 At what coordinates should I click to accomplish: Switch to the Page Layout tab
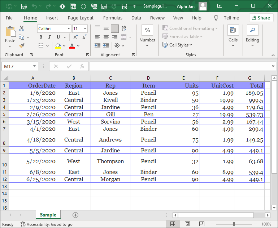point(81,18)
